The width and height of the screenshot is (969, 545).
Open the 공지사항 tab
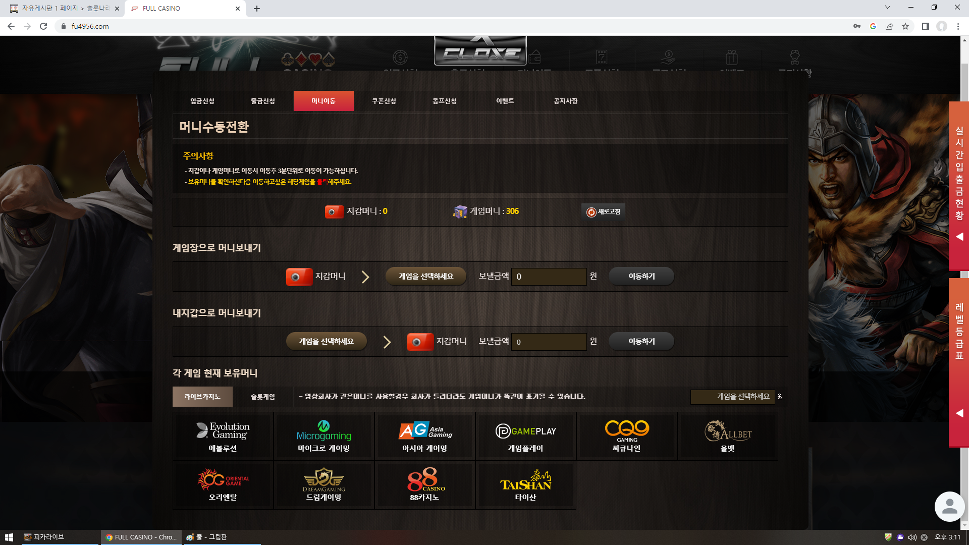tap(566, 101)
